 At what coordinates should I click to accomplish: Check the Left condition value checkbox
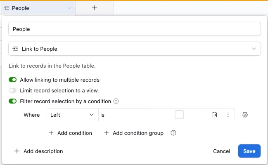[179, 115]
